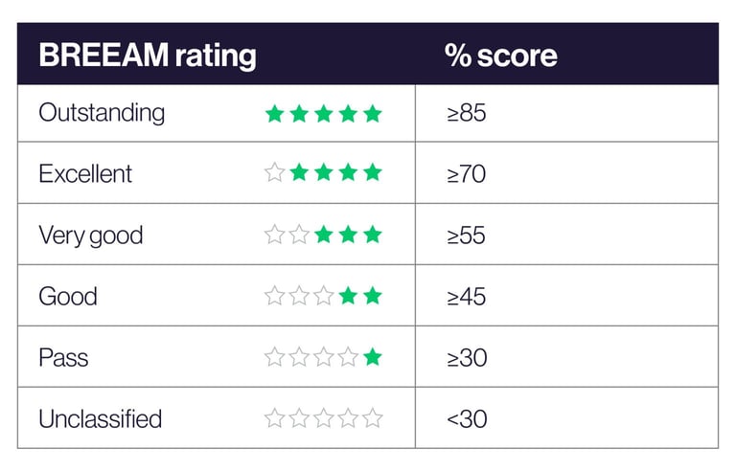Select the Outstanding rating label
Image resolution: width=736 pixels, height=471 pixels.
pos(102,113)
